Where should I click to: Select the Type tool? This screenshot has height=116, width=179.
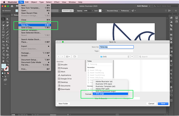click(3, 29)
